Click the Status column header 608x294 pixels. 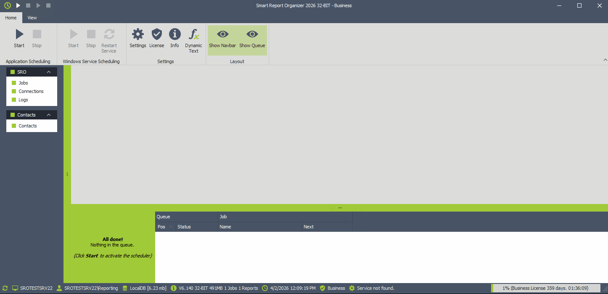tap(196, 227)
